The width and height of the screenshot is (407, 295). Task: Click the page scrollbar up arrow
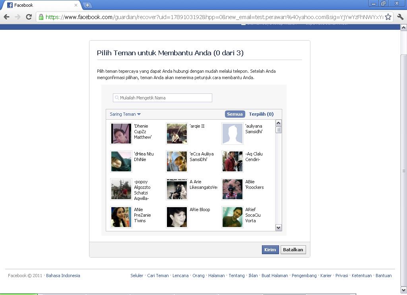click(404, 27)
